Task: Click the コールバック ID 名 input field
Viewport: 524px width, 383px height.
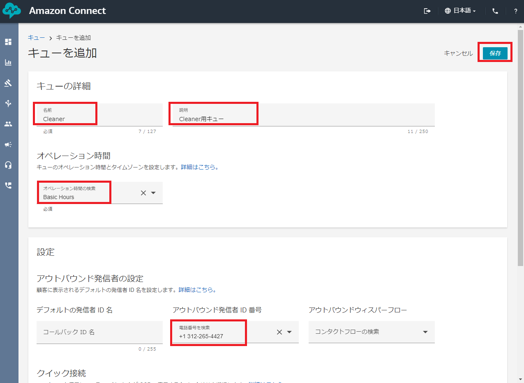Action: [x=99, y=332]
